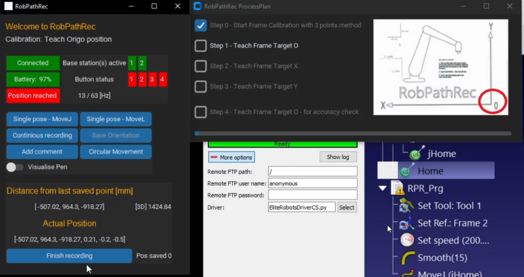Select Smooth(15) instruction
This screenshot has width=524, height=277.
click(x=443, y=258)
